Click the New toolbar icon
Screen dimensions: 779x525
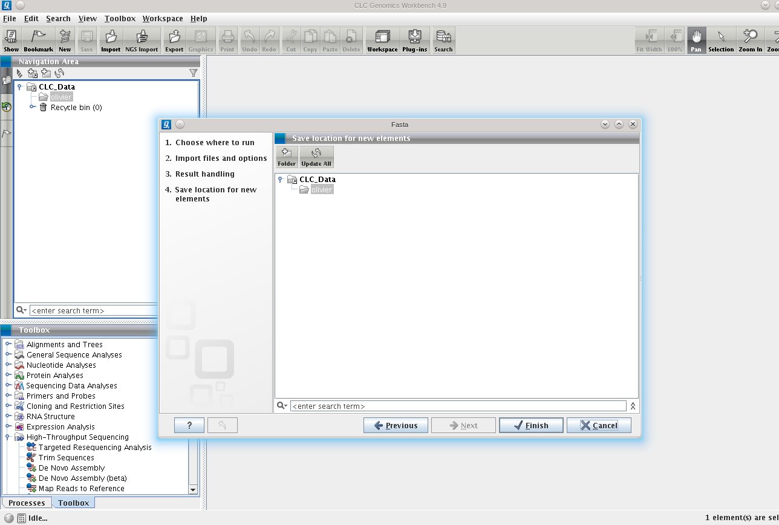tap(65, 41)
